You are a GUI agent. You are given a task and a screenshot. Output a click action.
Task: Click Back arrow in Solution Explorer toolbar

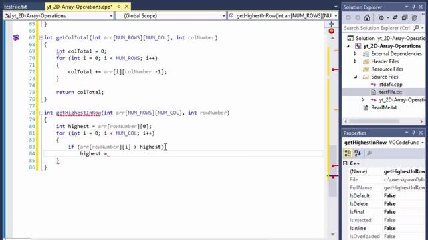point(348,18)
